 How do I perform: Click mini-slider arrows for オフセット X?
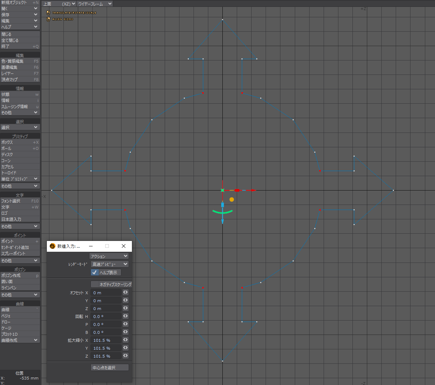tap(125, 292)
